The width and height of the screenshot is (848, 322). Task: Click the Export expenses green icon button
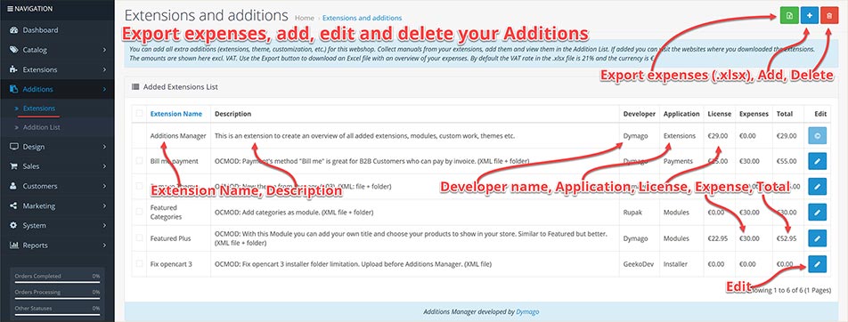789,17
